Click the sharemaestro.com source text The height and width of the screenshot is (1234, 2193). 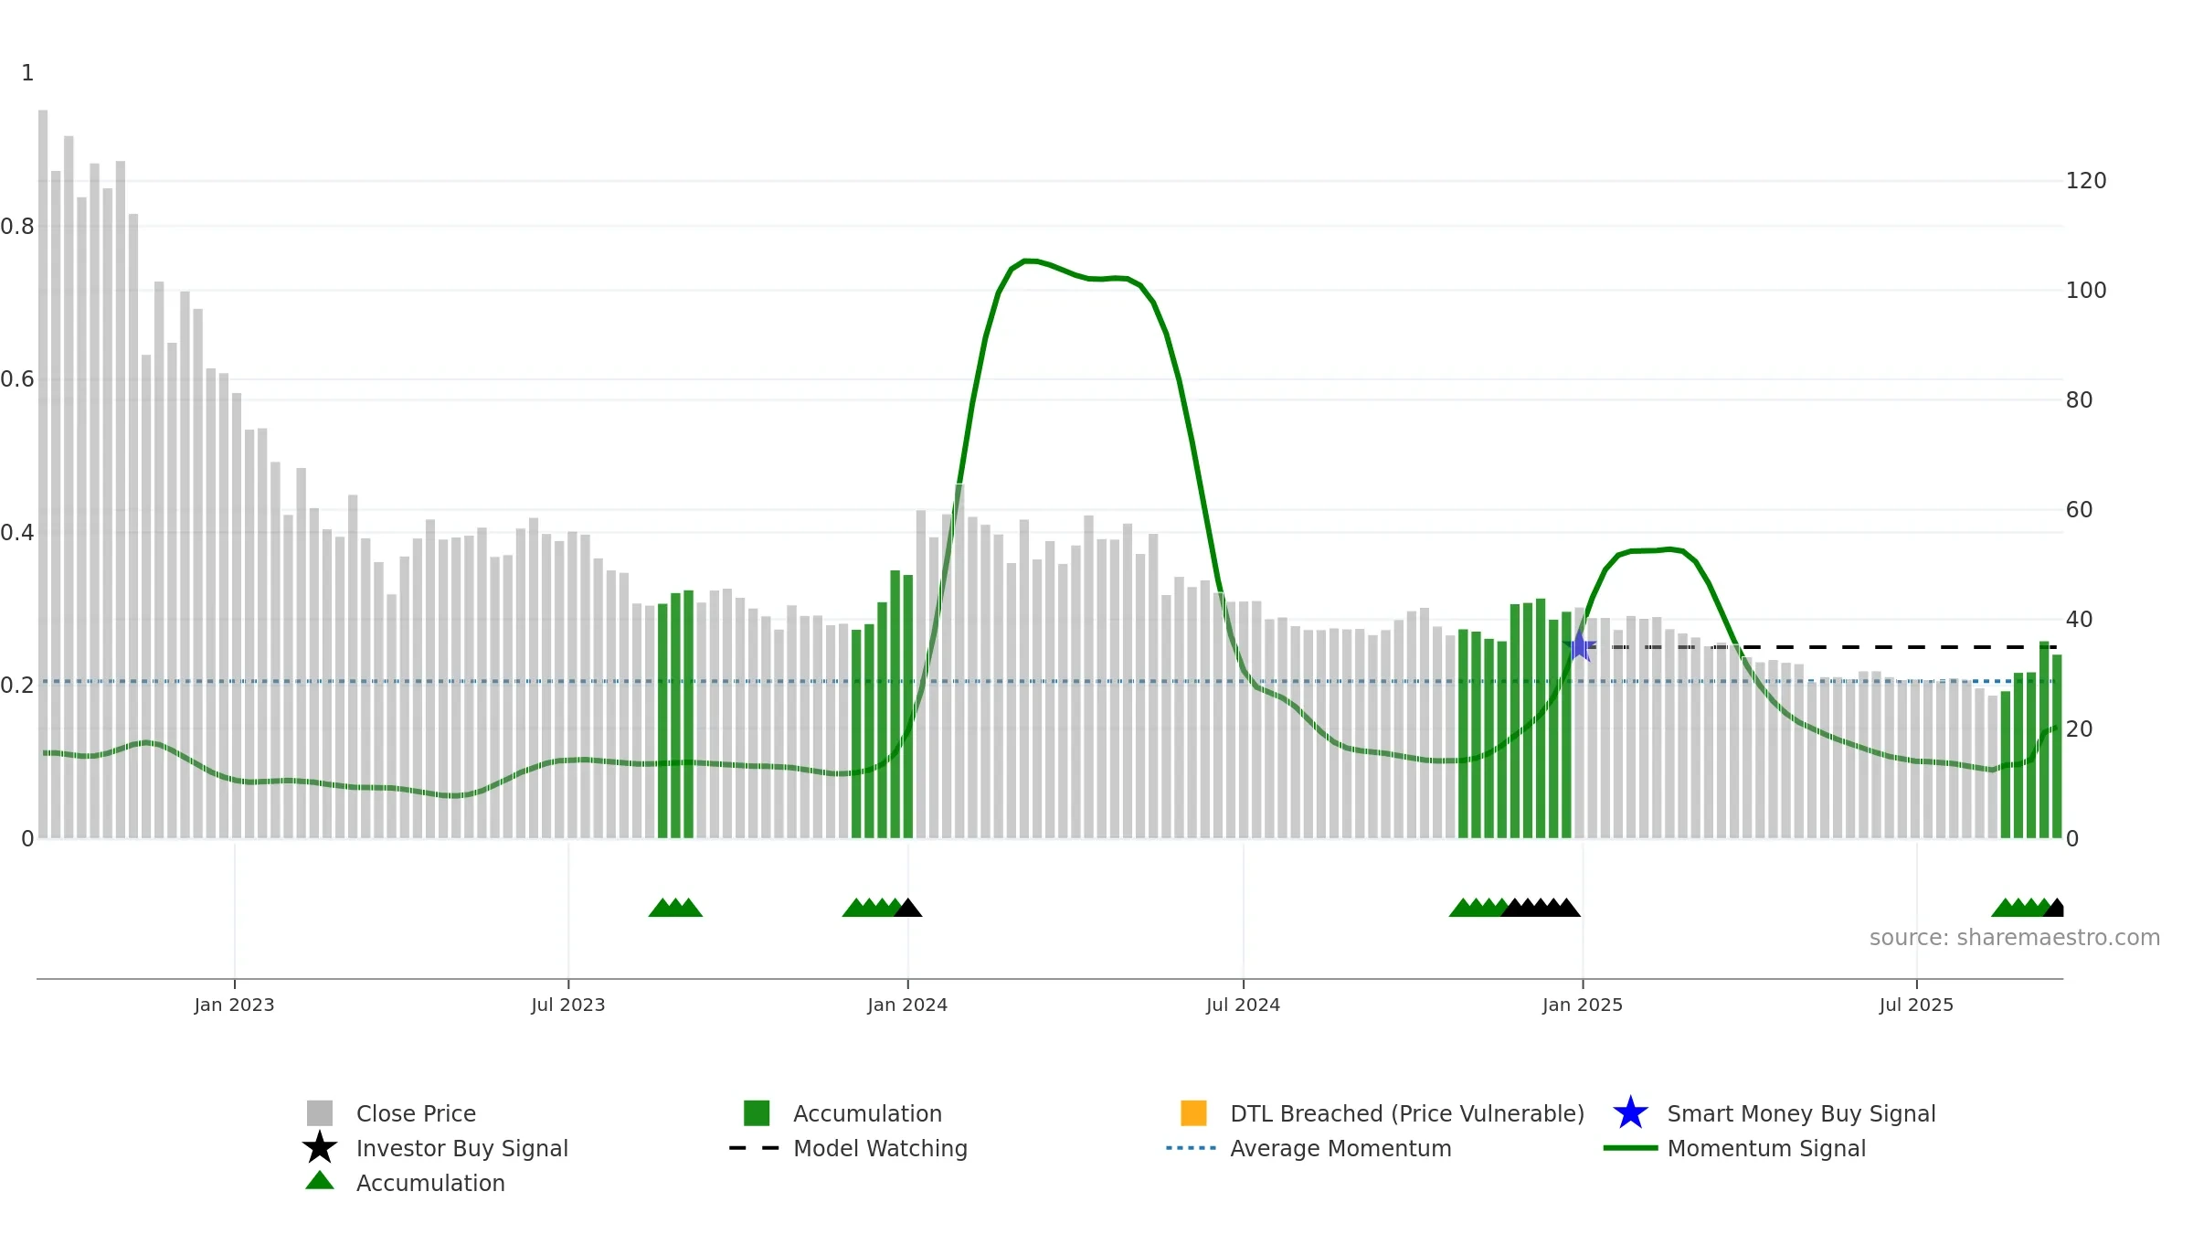click(2015, 938)
